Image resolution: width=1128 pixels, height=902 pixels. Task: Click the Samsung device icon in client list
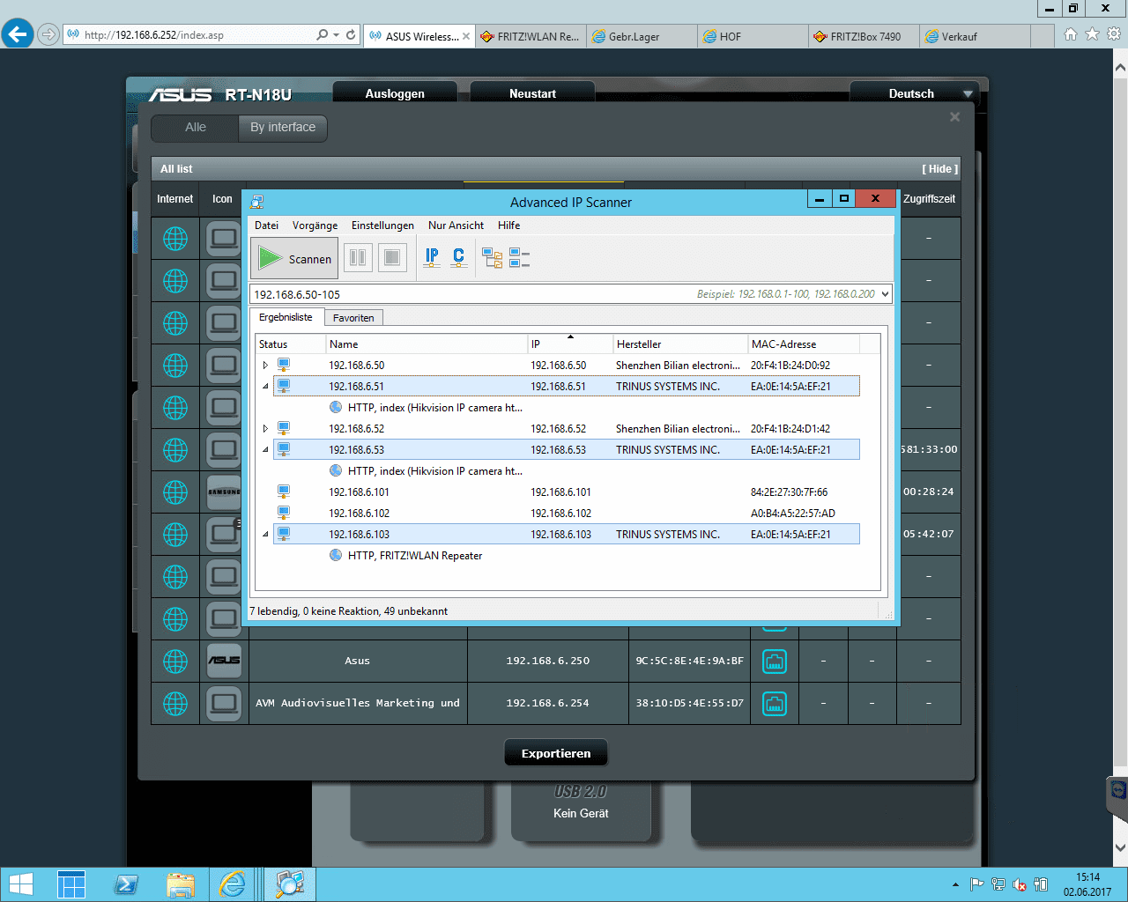tap(224, 492)
